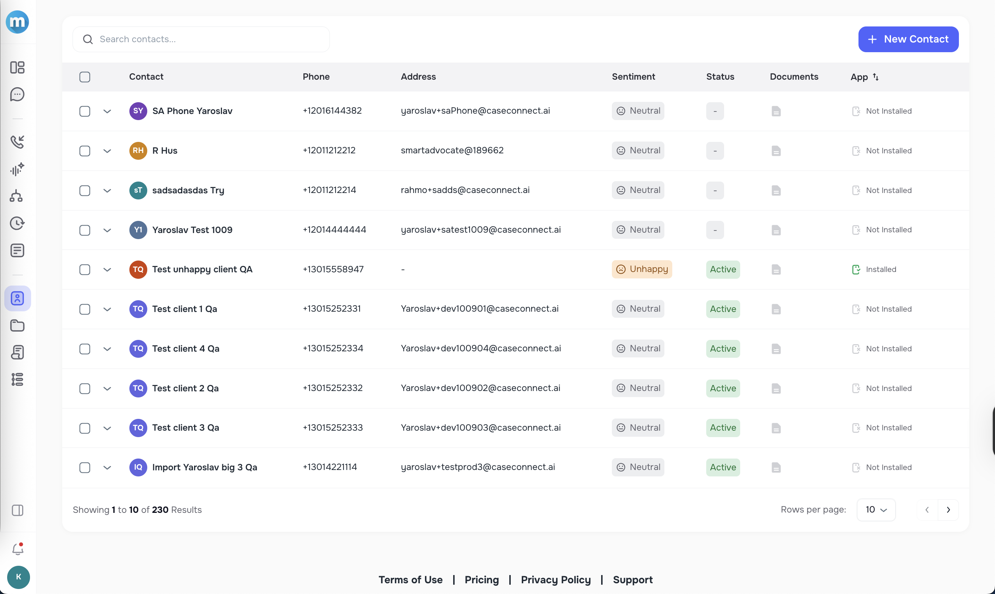Open the Rows per page dropdown

point(876,510)
